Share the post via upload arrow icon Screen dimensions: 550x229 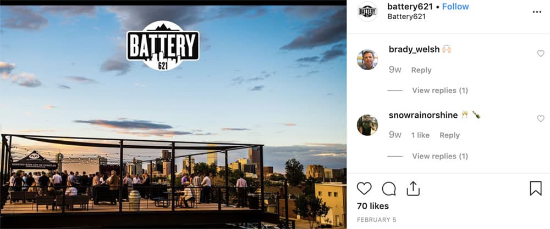413,189
